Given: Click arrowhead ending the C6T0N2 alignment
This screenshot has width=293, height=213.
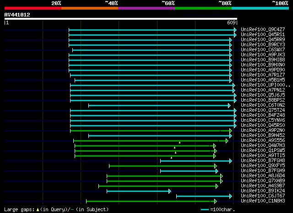Looking at the screenshot, I should (229, 106).
